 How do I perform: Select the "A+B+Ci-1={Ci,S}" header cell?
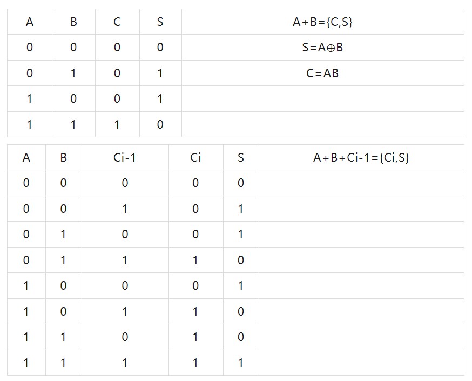pyautogui.click(x=361, y=157)
